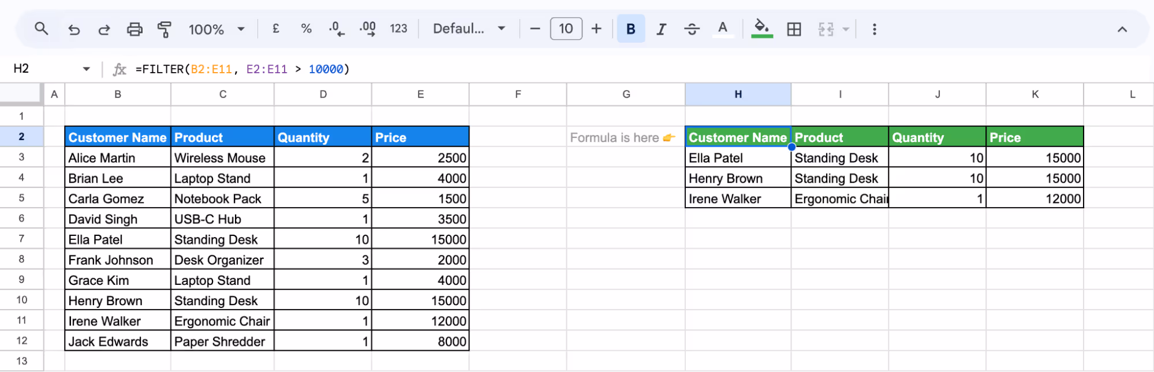Click filtered result 'Irene Walker' in column H
This screenshot has height=372, width=1154.
click(738, 198)
